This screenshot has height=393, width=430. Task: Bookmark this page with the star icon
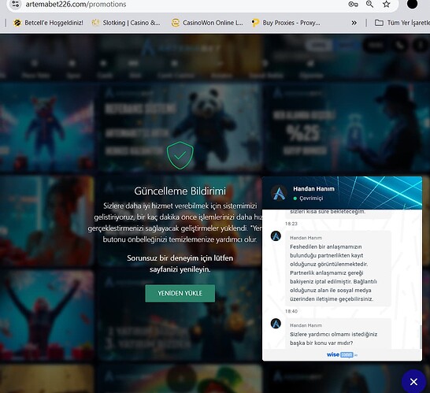(x=387, y=4)
